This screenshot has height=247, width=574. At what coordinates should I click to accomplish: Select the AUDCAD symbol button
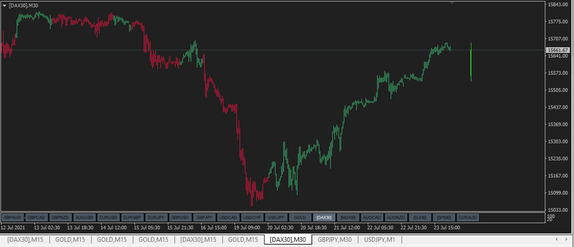(372, 217)
